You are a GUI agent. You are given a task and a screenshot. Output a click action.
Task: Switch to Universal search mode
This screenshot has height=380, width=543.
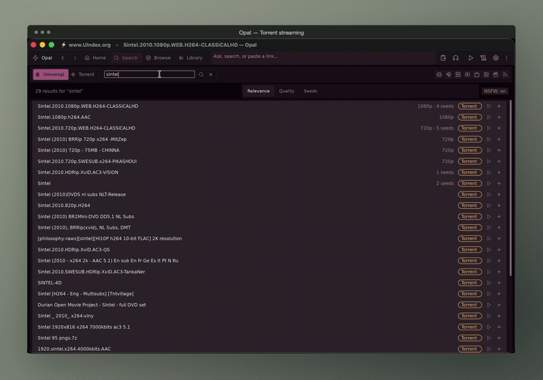50,75
